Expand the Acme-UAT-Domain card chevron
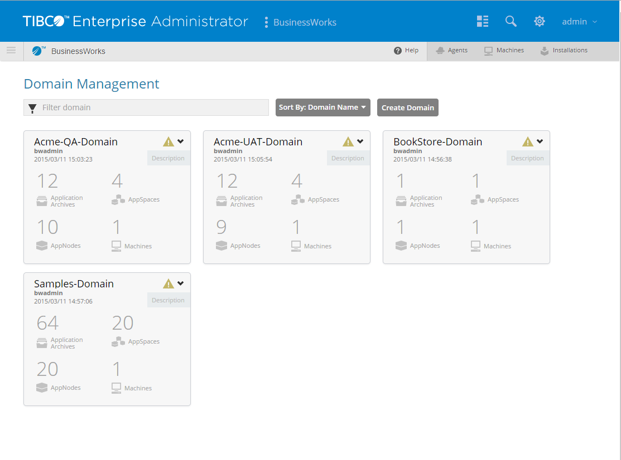The image size is (621, 460). point(360,141)
